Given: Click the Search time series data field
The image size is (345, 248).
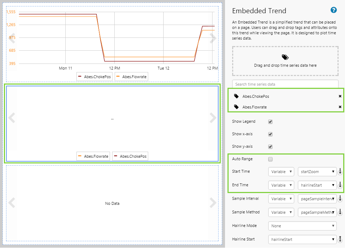Looking at the screenshot, I should click(285, 84).
